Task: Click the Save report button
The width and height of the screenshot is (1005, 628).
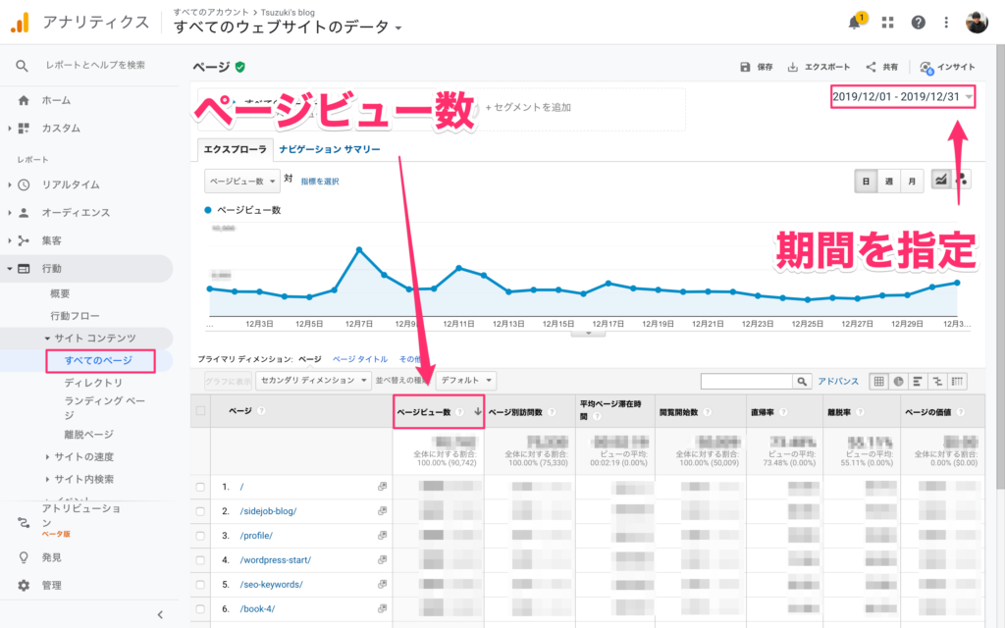Action: 757,67
